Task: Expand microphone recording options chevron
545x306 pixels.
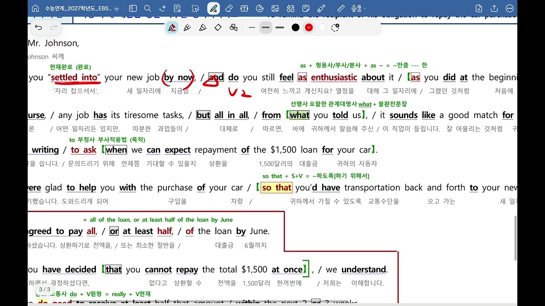Action: tap(364, 8)
